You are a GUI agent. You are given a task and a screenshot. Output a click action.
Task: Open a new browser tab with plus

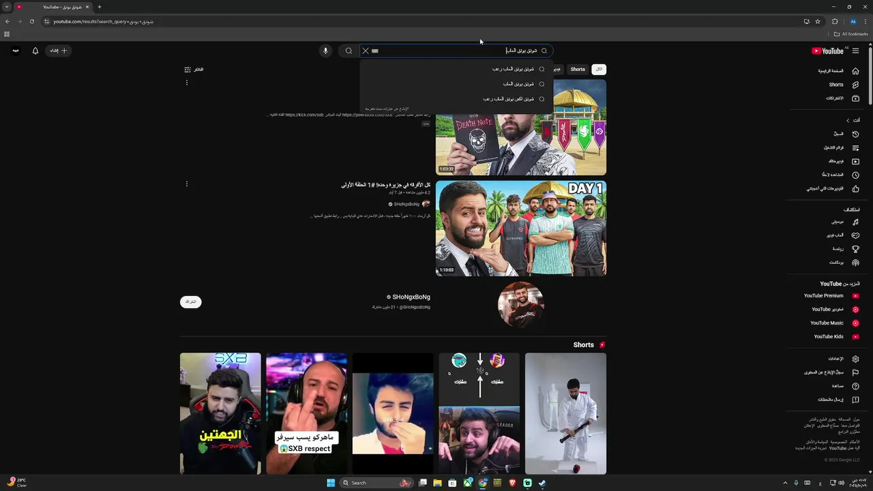click(x=100, y=7)
